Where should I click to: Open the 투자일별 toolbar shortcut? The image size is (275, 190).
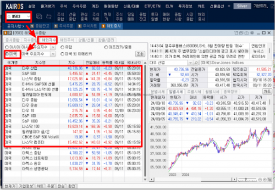[x=154, y=17]
